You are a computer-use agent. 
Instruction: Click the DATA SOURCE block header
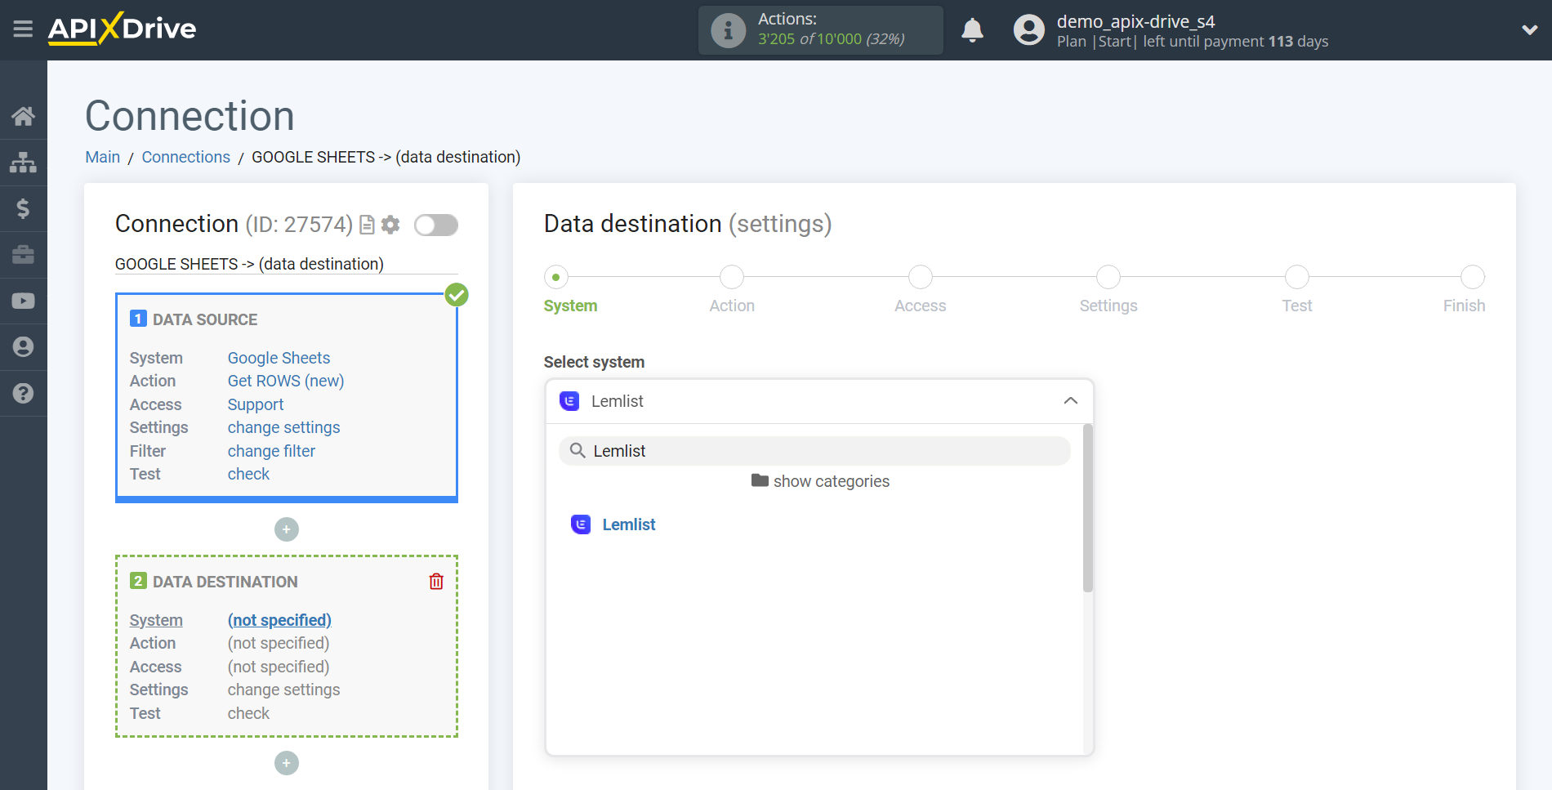pos(204,319)
